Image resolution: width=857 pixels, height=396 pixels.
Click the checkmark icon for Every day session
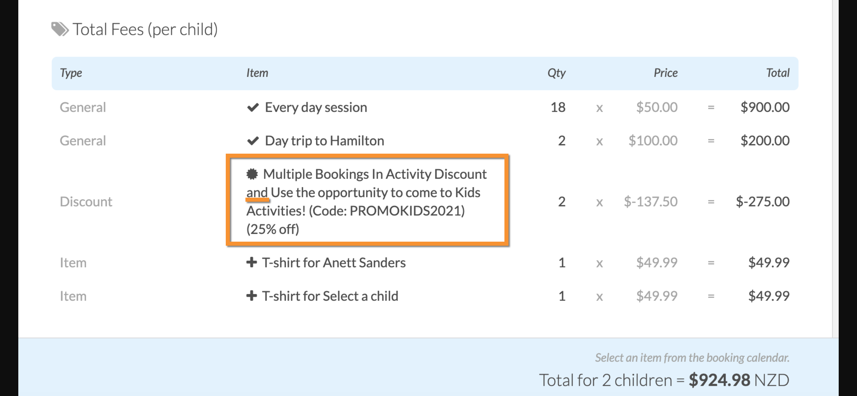(253, 108)
